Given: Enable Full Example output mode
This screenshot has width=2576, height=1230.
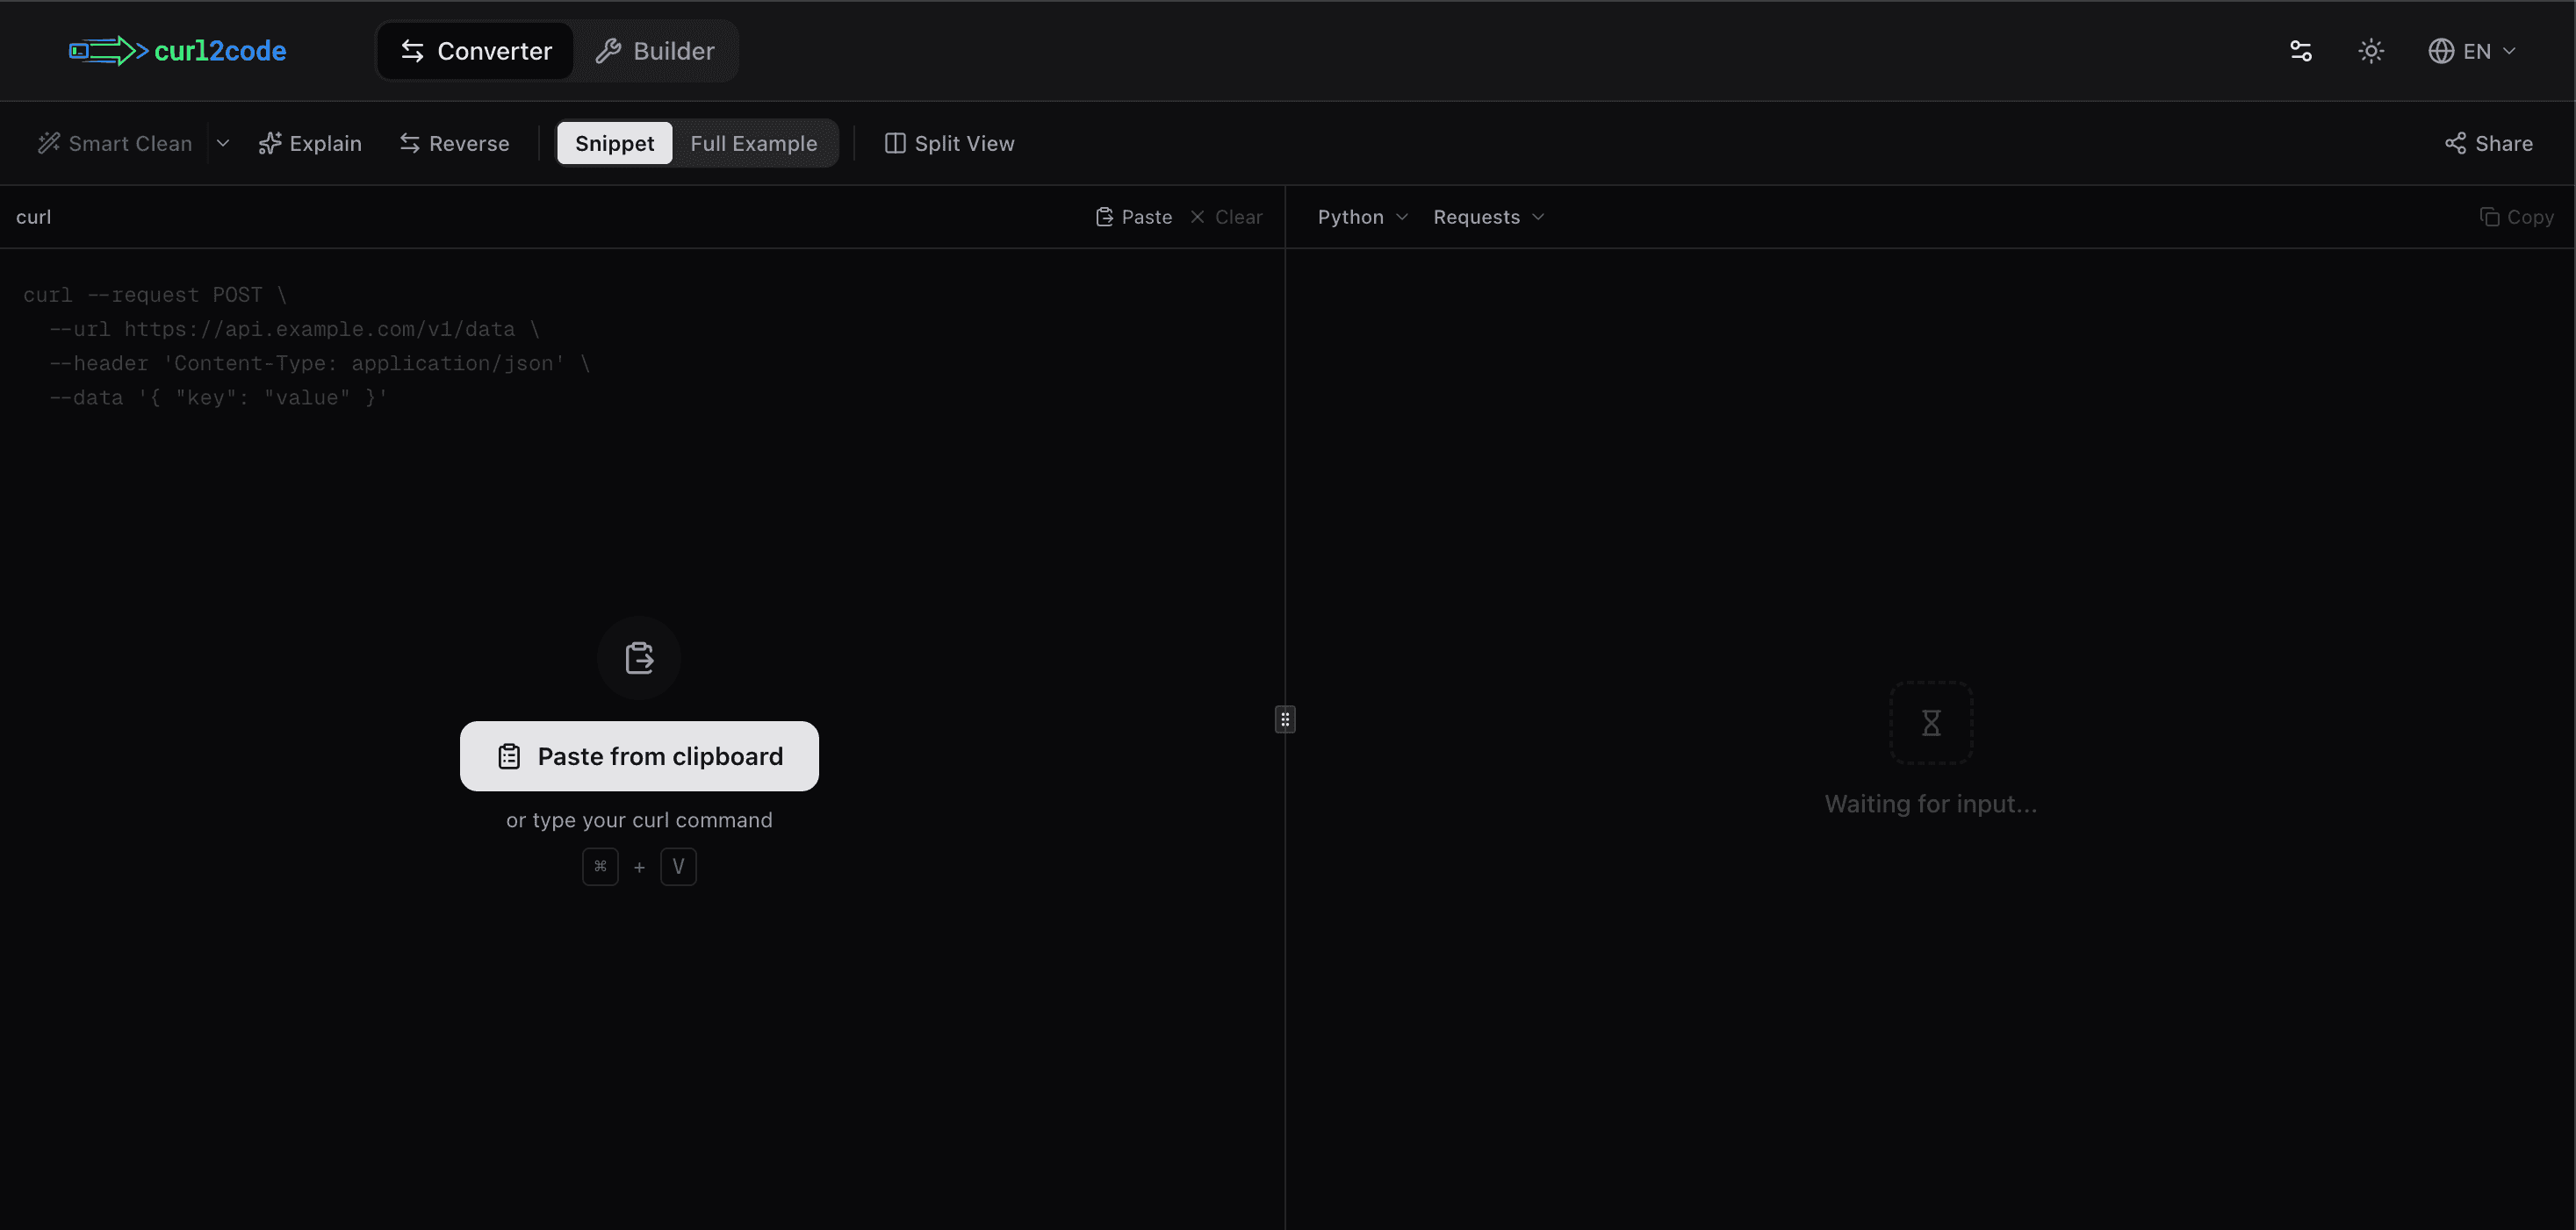Looking at the screenshot, I should [754, 143].
